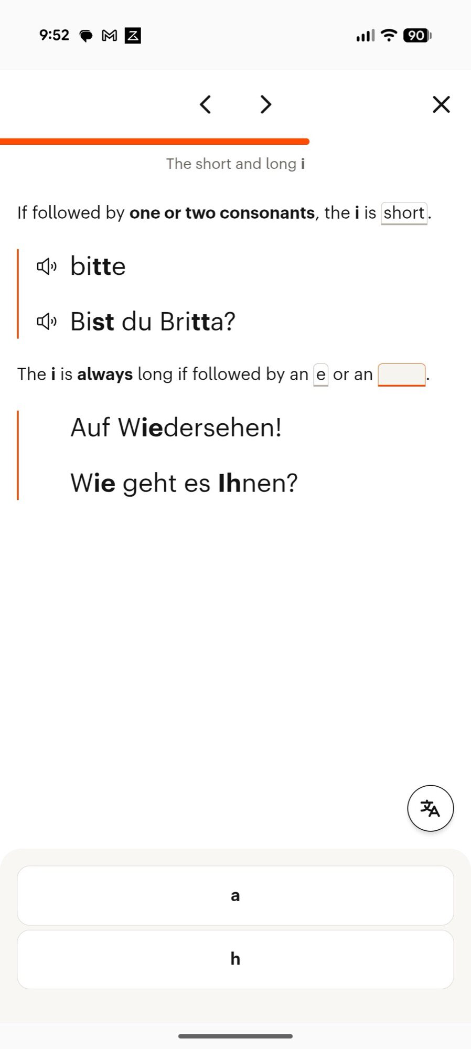The image size is (471, 1049).
Task: Enable translations via the 文A button
Action: coord(430,808)
